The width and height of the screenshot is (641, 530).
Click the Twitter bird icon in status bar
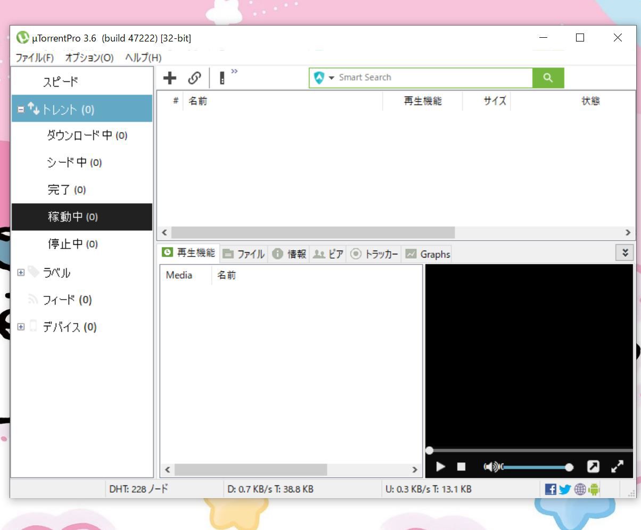(565, 489)
